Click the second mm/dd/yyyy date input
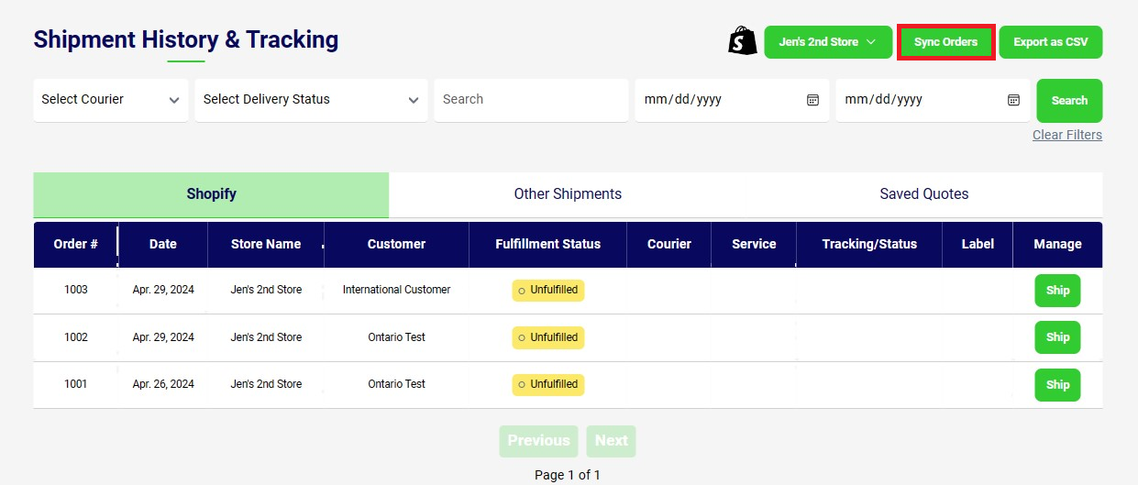This screenshot has height=485, width=1138. pos(933,100)
